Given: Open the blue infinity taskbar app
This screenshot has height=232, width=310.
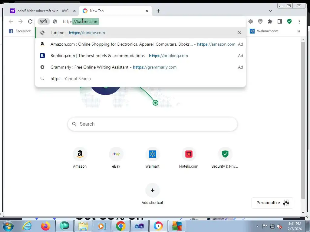Looking at the screenshot, I should click(139, 226).
